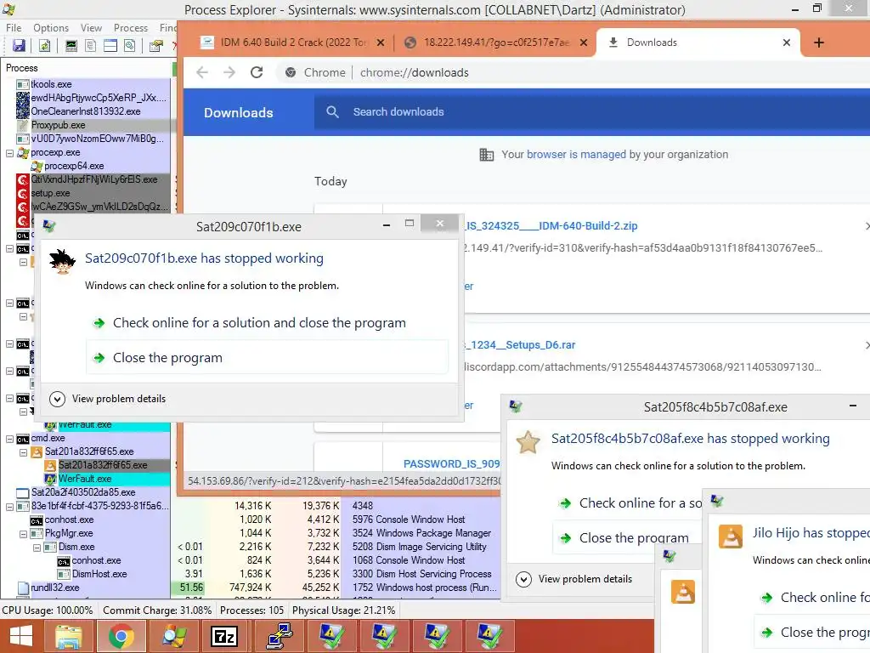Select the rundll32.exe process row
Image resolution: width=870 pixels, height=653 pixels.
(92, 588)
